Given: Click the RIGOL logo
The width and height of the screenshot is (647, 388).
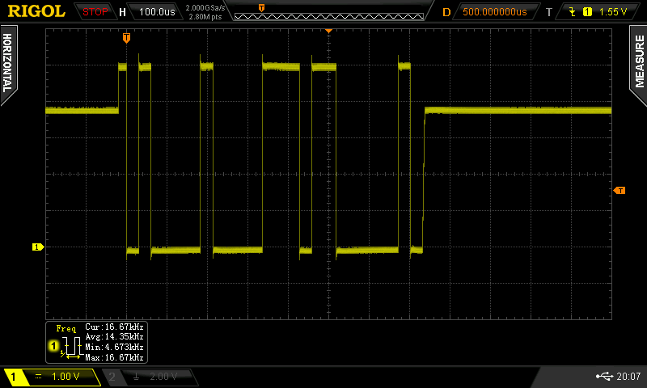Looking at the screenshot, I should (36, 11).
